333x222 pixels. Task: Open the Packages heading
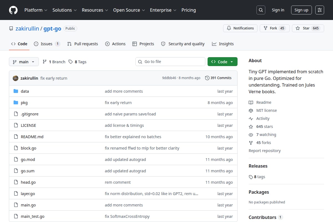coord(259,192)
